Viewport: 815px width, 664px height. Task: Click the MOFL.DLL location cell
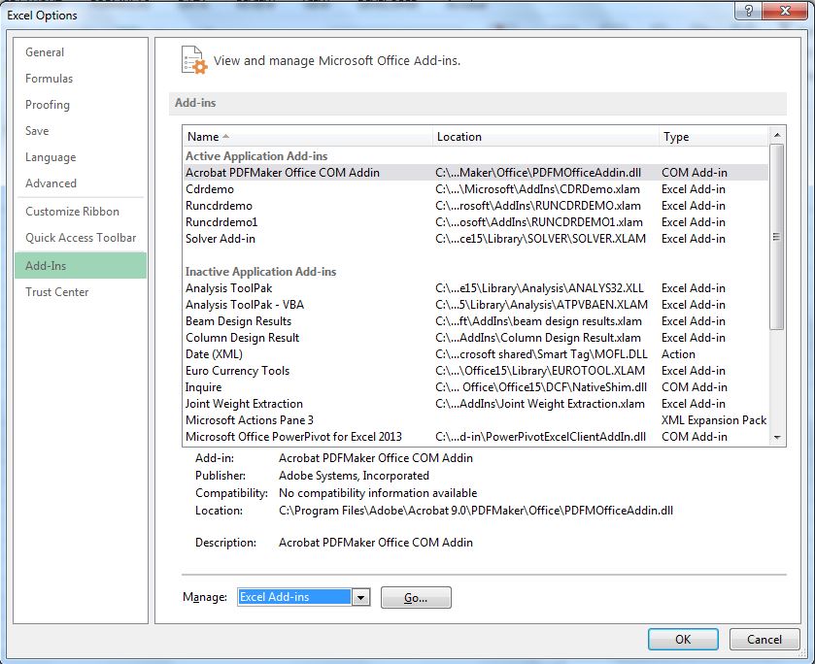(541, 354)
